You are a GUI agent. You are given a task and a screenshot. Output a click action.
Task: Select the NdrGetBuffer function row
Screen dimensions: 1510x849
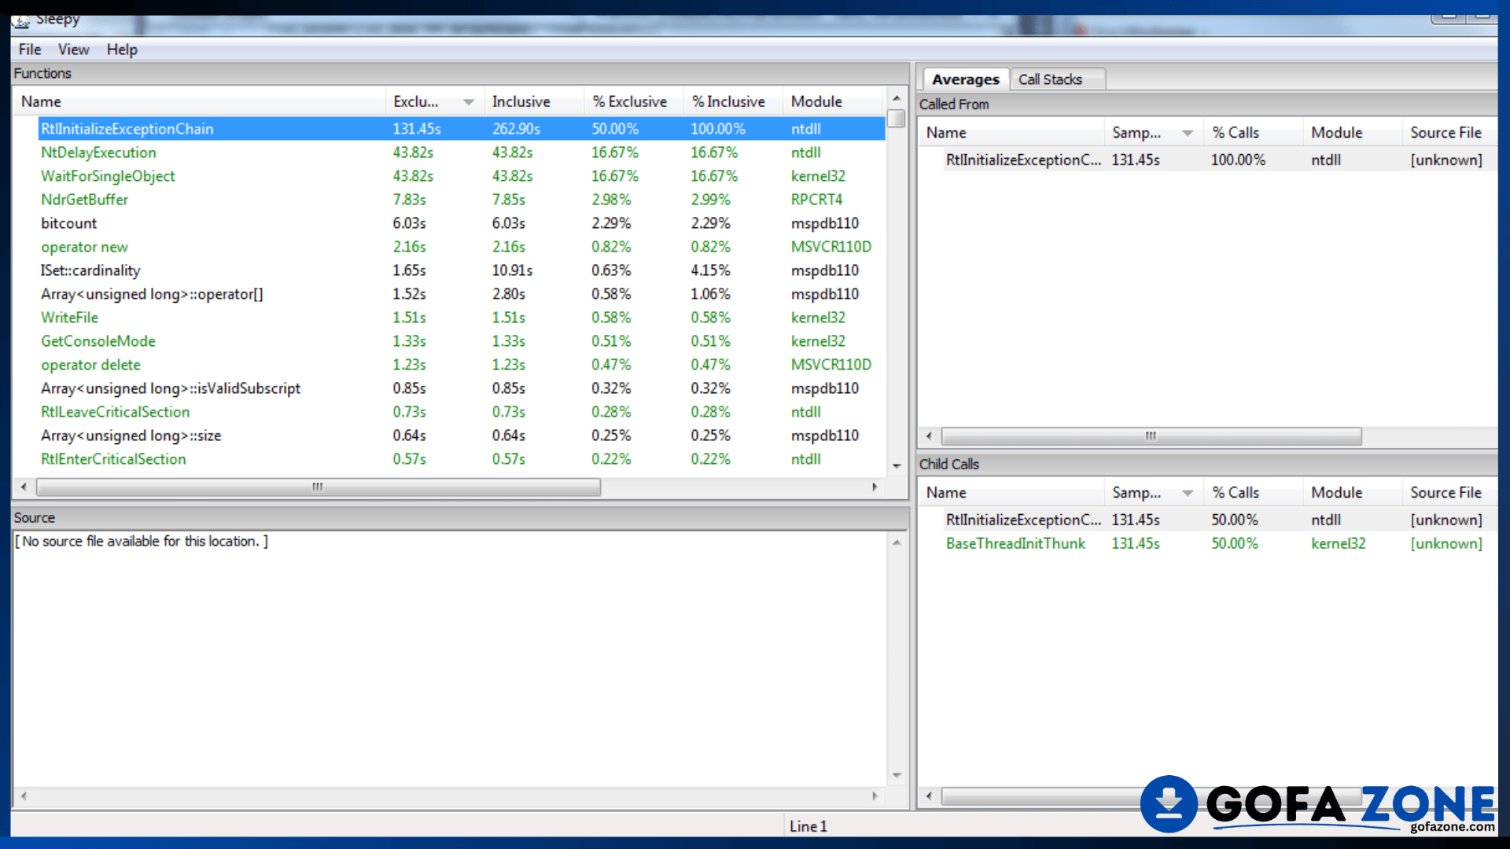pyautogui.click(x=461, y=200)
